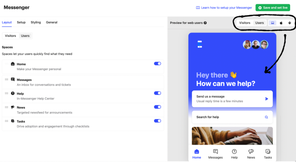Viewport: 296px width, 162px height.
Task: Click the Spaces section heading
Action: (7, 47)
